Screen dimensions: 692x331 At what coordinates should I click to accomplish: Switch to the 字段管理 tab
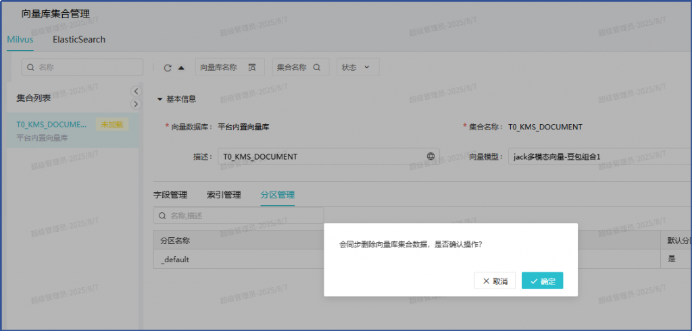170,195
